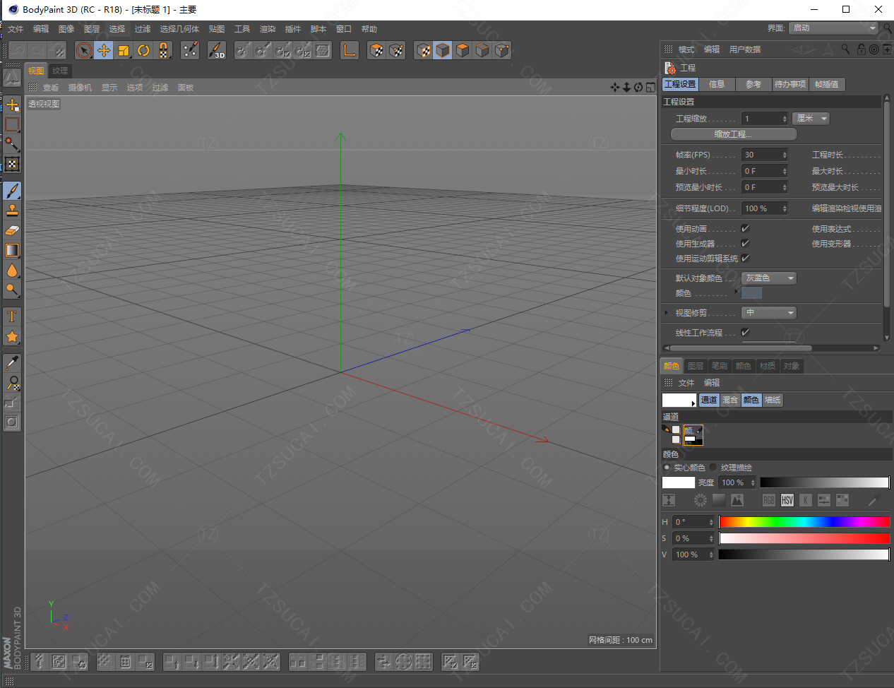
Task: Select the gradient tool in left sidebar
Action: tap(12, 250)
